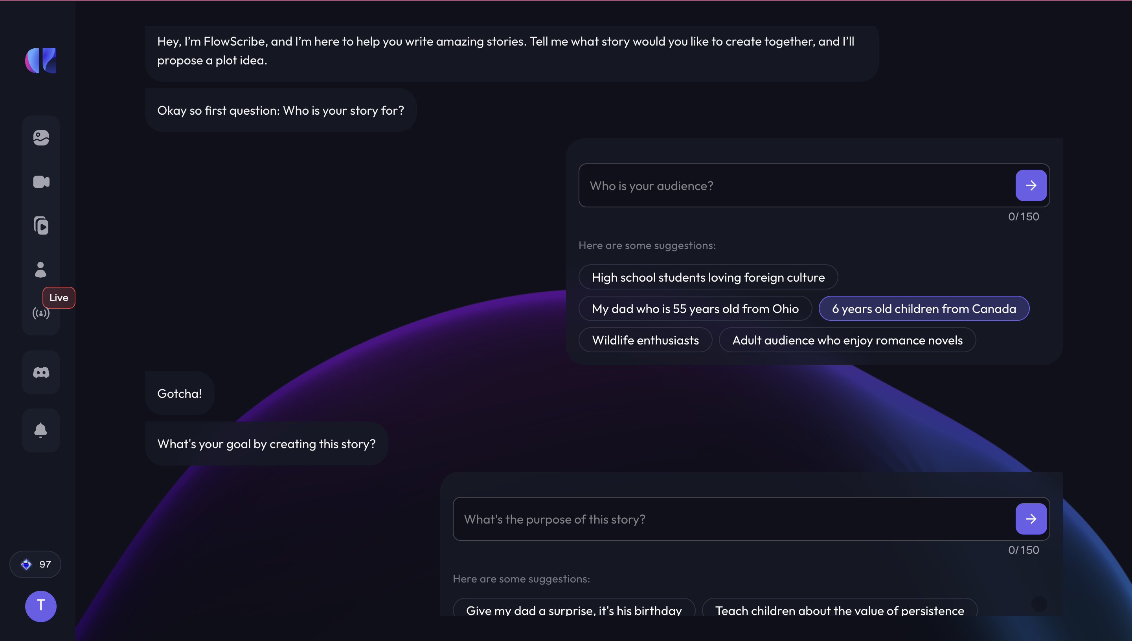
Task: Select 'My dad who is 55 years old from Ohio'
Action: point(695,309)
